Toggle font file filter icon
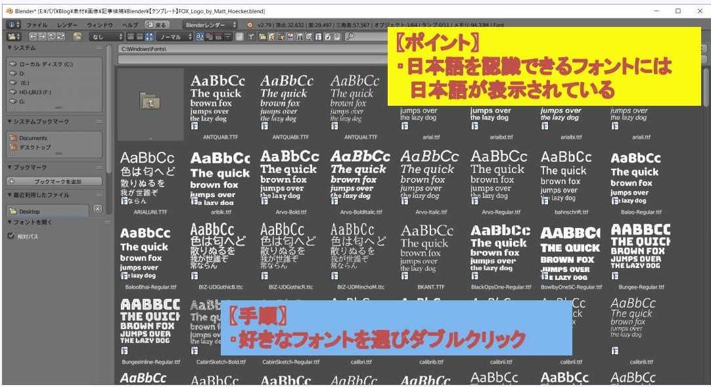This screenshot has width=711, height=387. click(318, 37)
